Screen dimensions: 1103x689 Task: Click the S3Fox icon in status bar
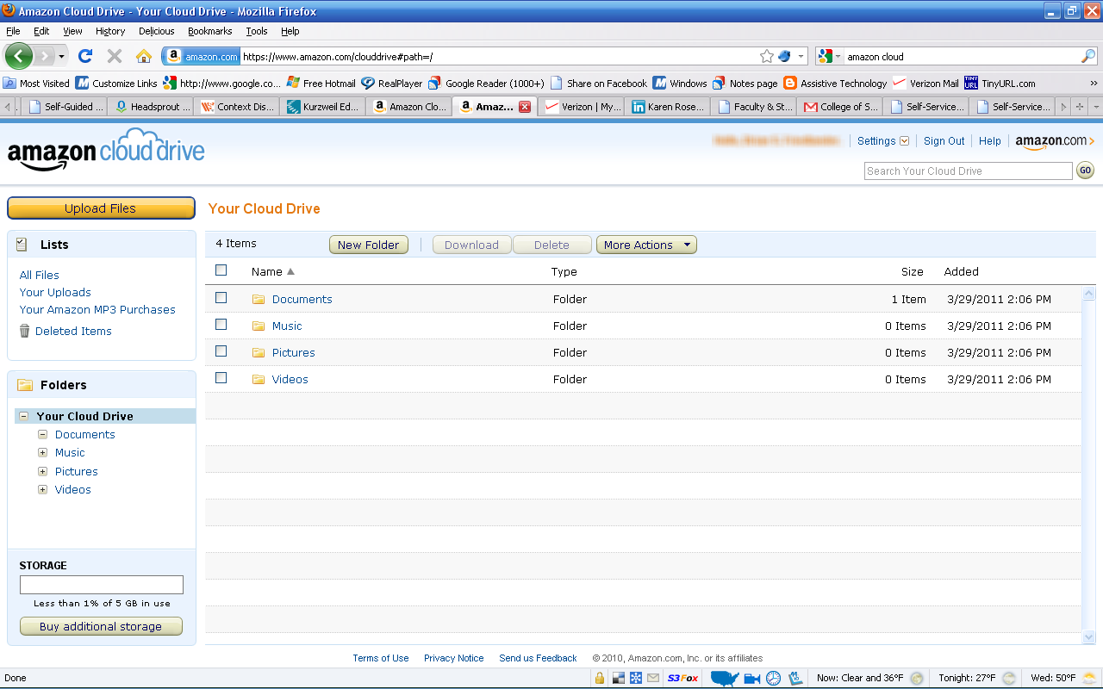coord(682,678)
